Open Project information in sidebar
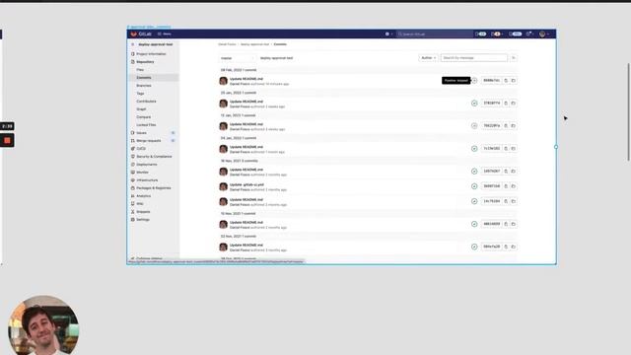Viewport: 631px width, 355px height. [x=151, y=54]
